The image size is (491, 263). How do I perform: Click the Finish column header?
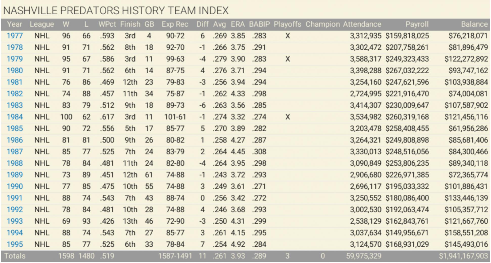pyautogui.click(x=130, y=24)
